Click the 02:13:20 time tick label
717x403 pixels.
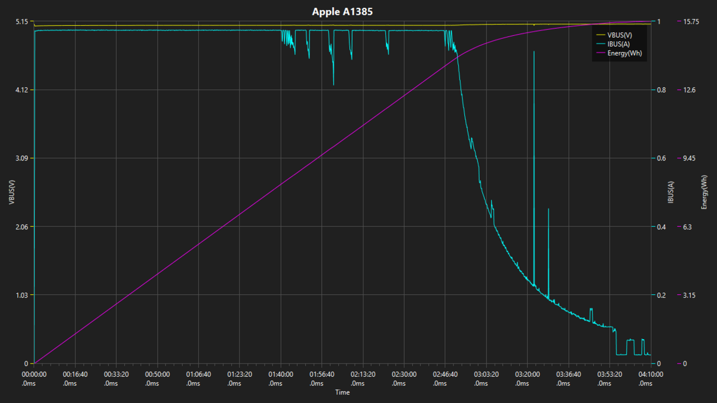(x=363, y=374)
